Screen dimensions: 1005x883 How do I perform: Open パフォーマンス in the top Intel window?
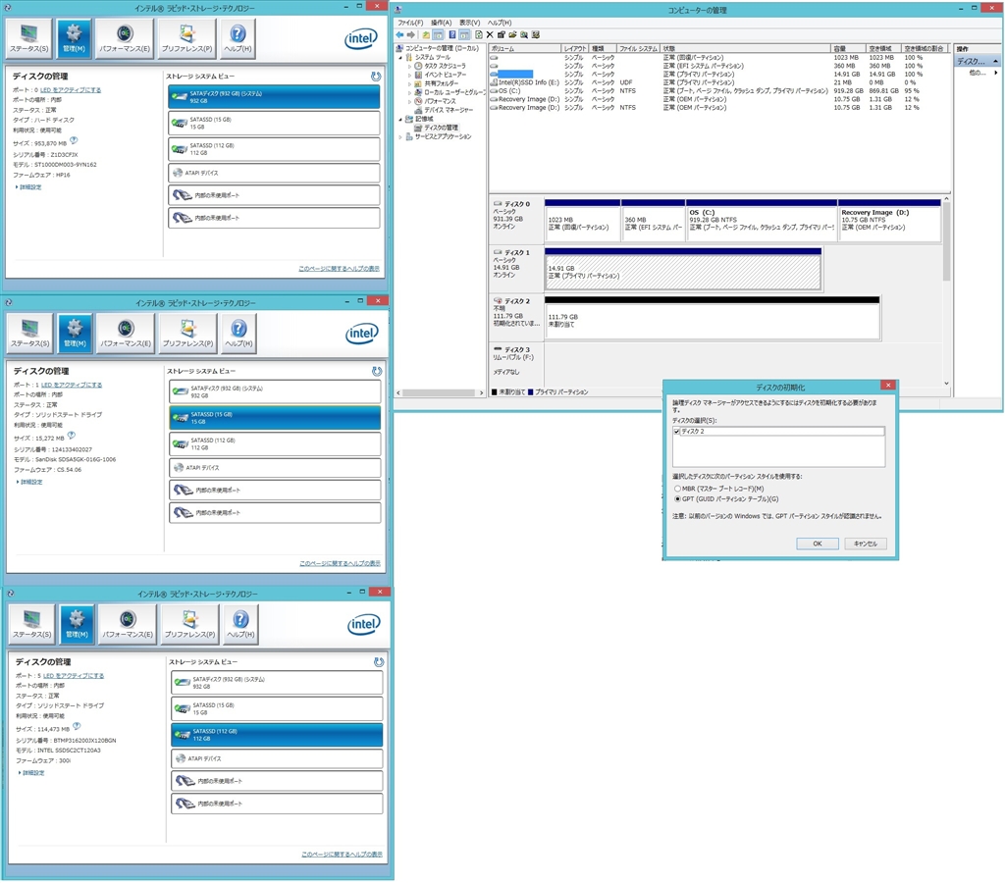pyautogui.click(x=125, y=38)
